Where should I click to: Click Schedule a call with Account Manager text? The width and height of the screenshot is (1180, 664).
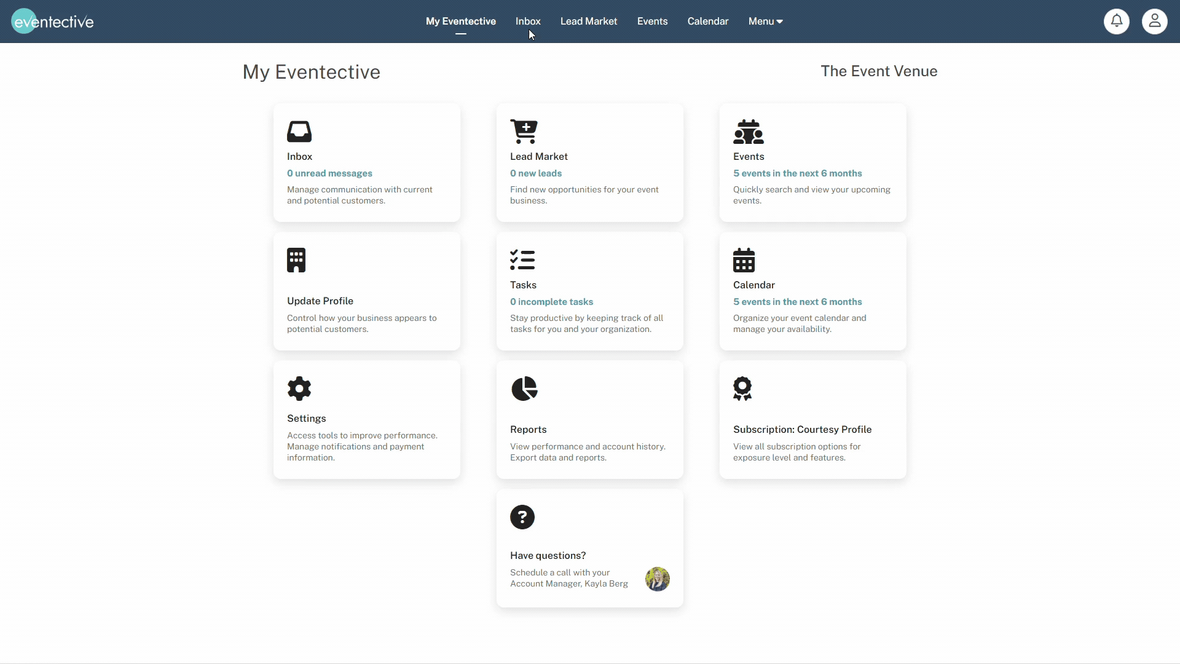(x=569, y=578)
